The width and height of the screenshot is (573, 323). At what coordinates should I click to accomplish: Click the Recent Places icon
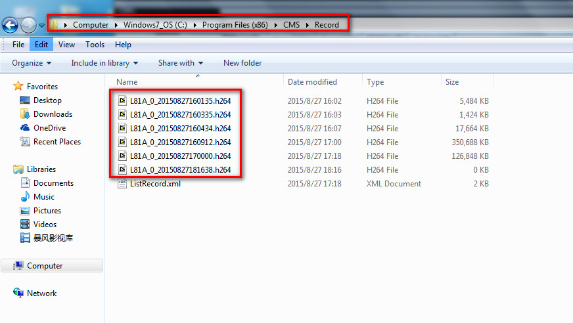[25, 142]
